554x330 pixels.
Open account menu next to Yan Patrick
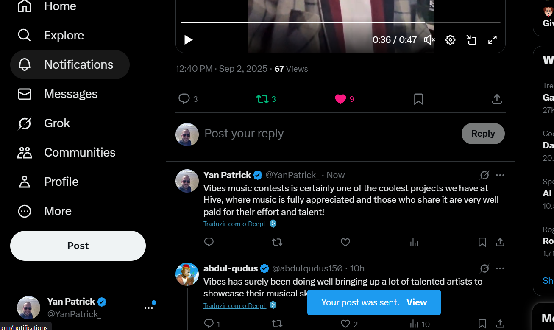(149, 308)
